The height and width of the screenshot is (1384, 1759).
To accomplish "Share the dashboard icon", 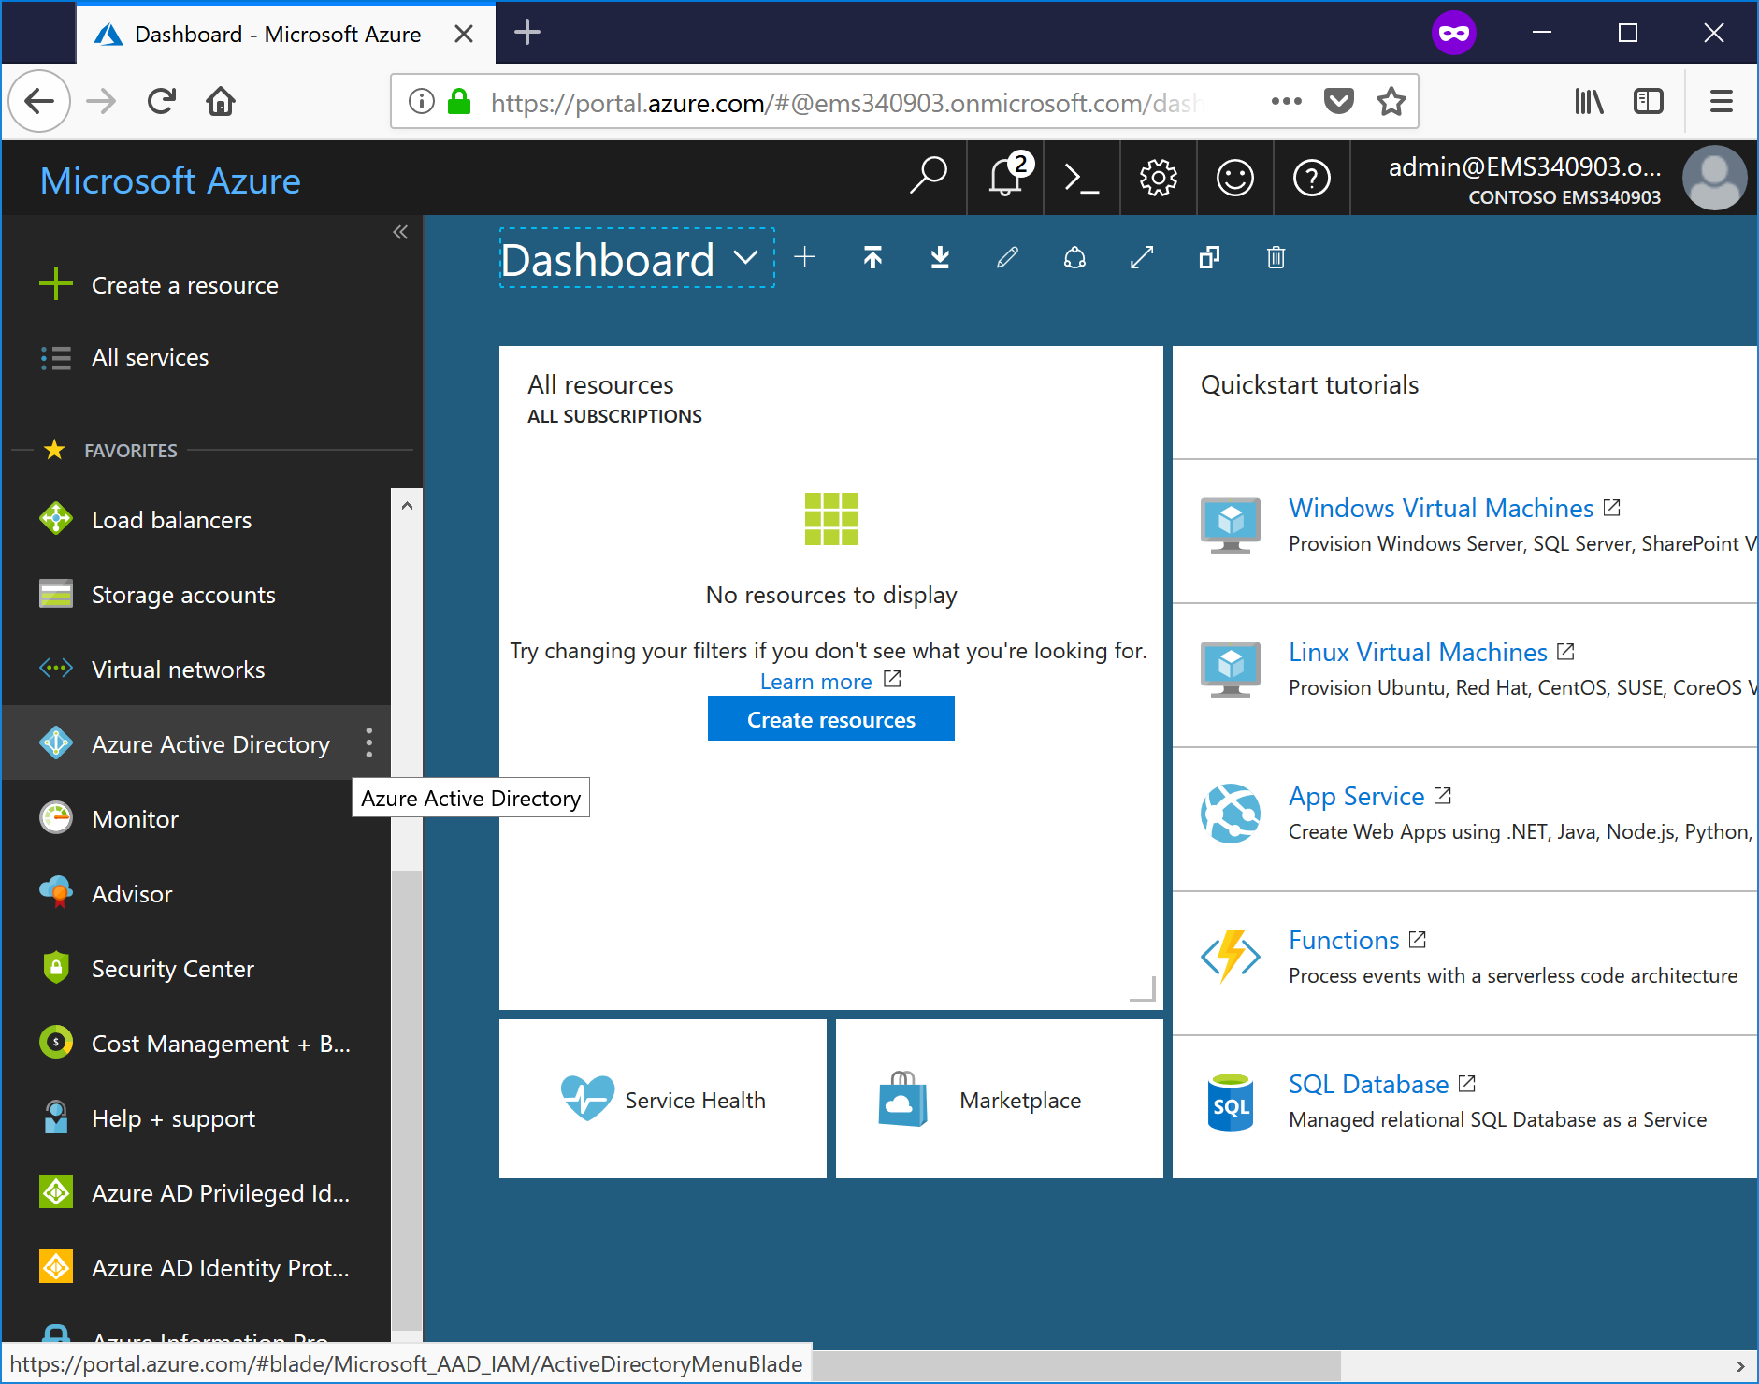I will pos(1074,257).
